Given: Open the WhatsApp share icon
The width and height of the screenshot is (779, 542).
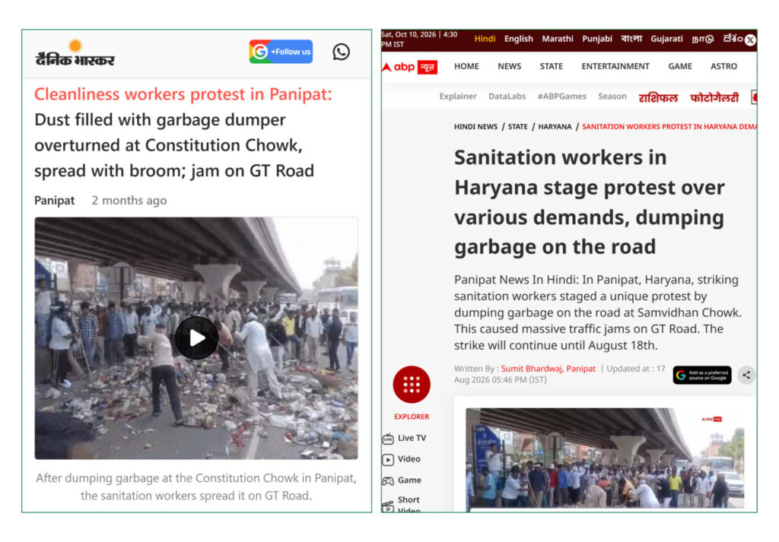Looking at the screenshot, I should (342, 52).
